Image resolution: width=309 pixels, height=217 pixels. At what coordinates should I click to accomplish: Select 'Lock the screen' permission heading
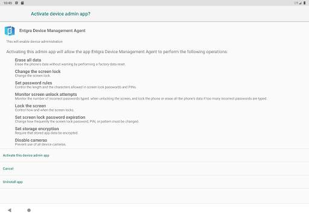(x=30, y=105)
